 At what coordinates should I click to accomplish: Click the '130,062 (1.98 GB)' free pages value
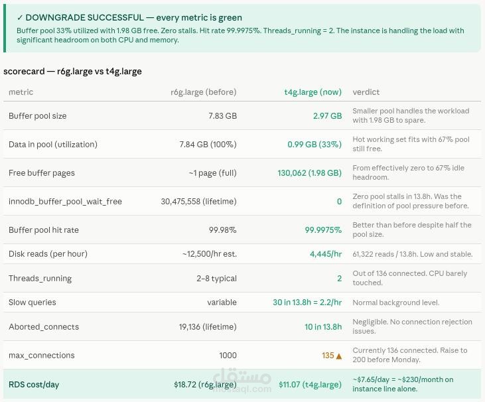pos(310,173)
